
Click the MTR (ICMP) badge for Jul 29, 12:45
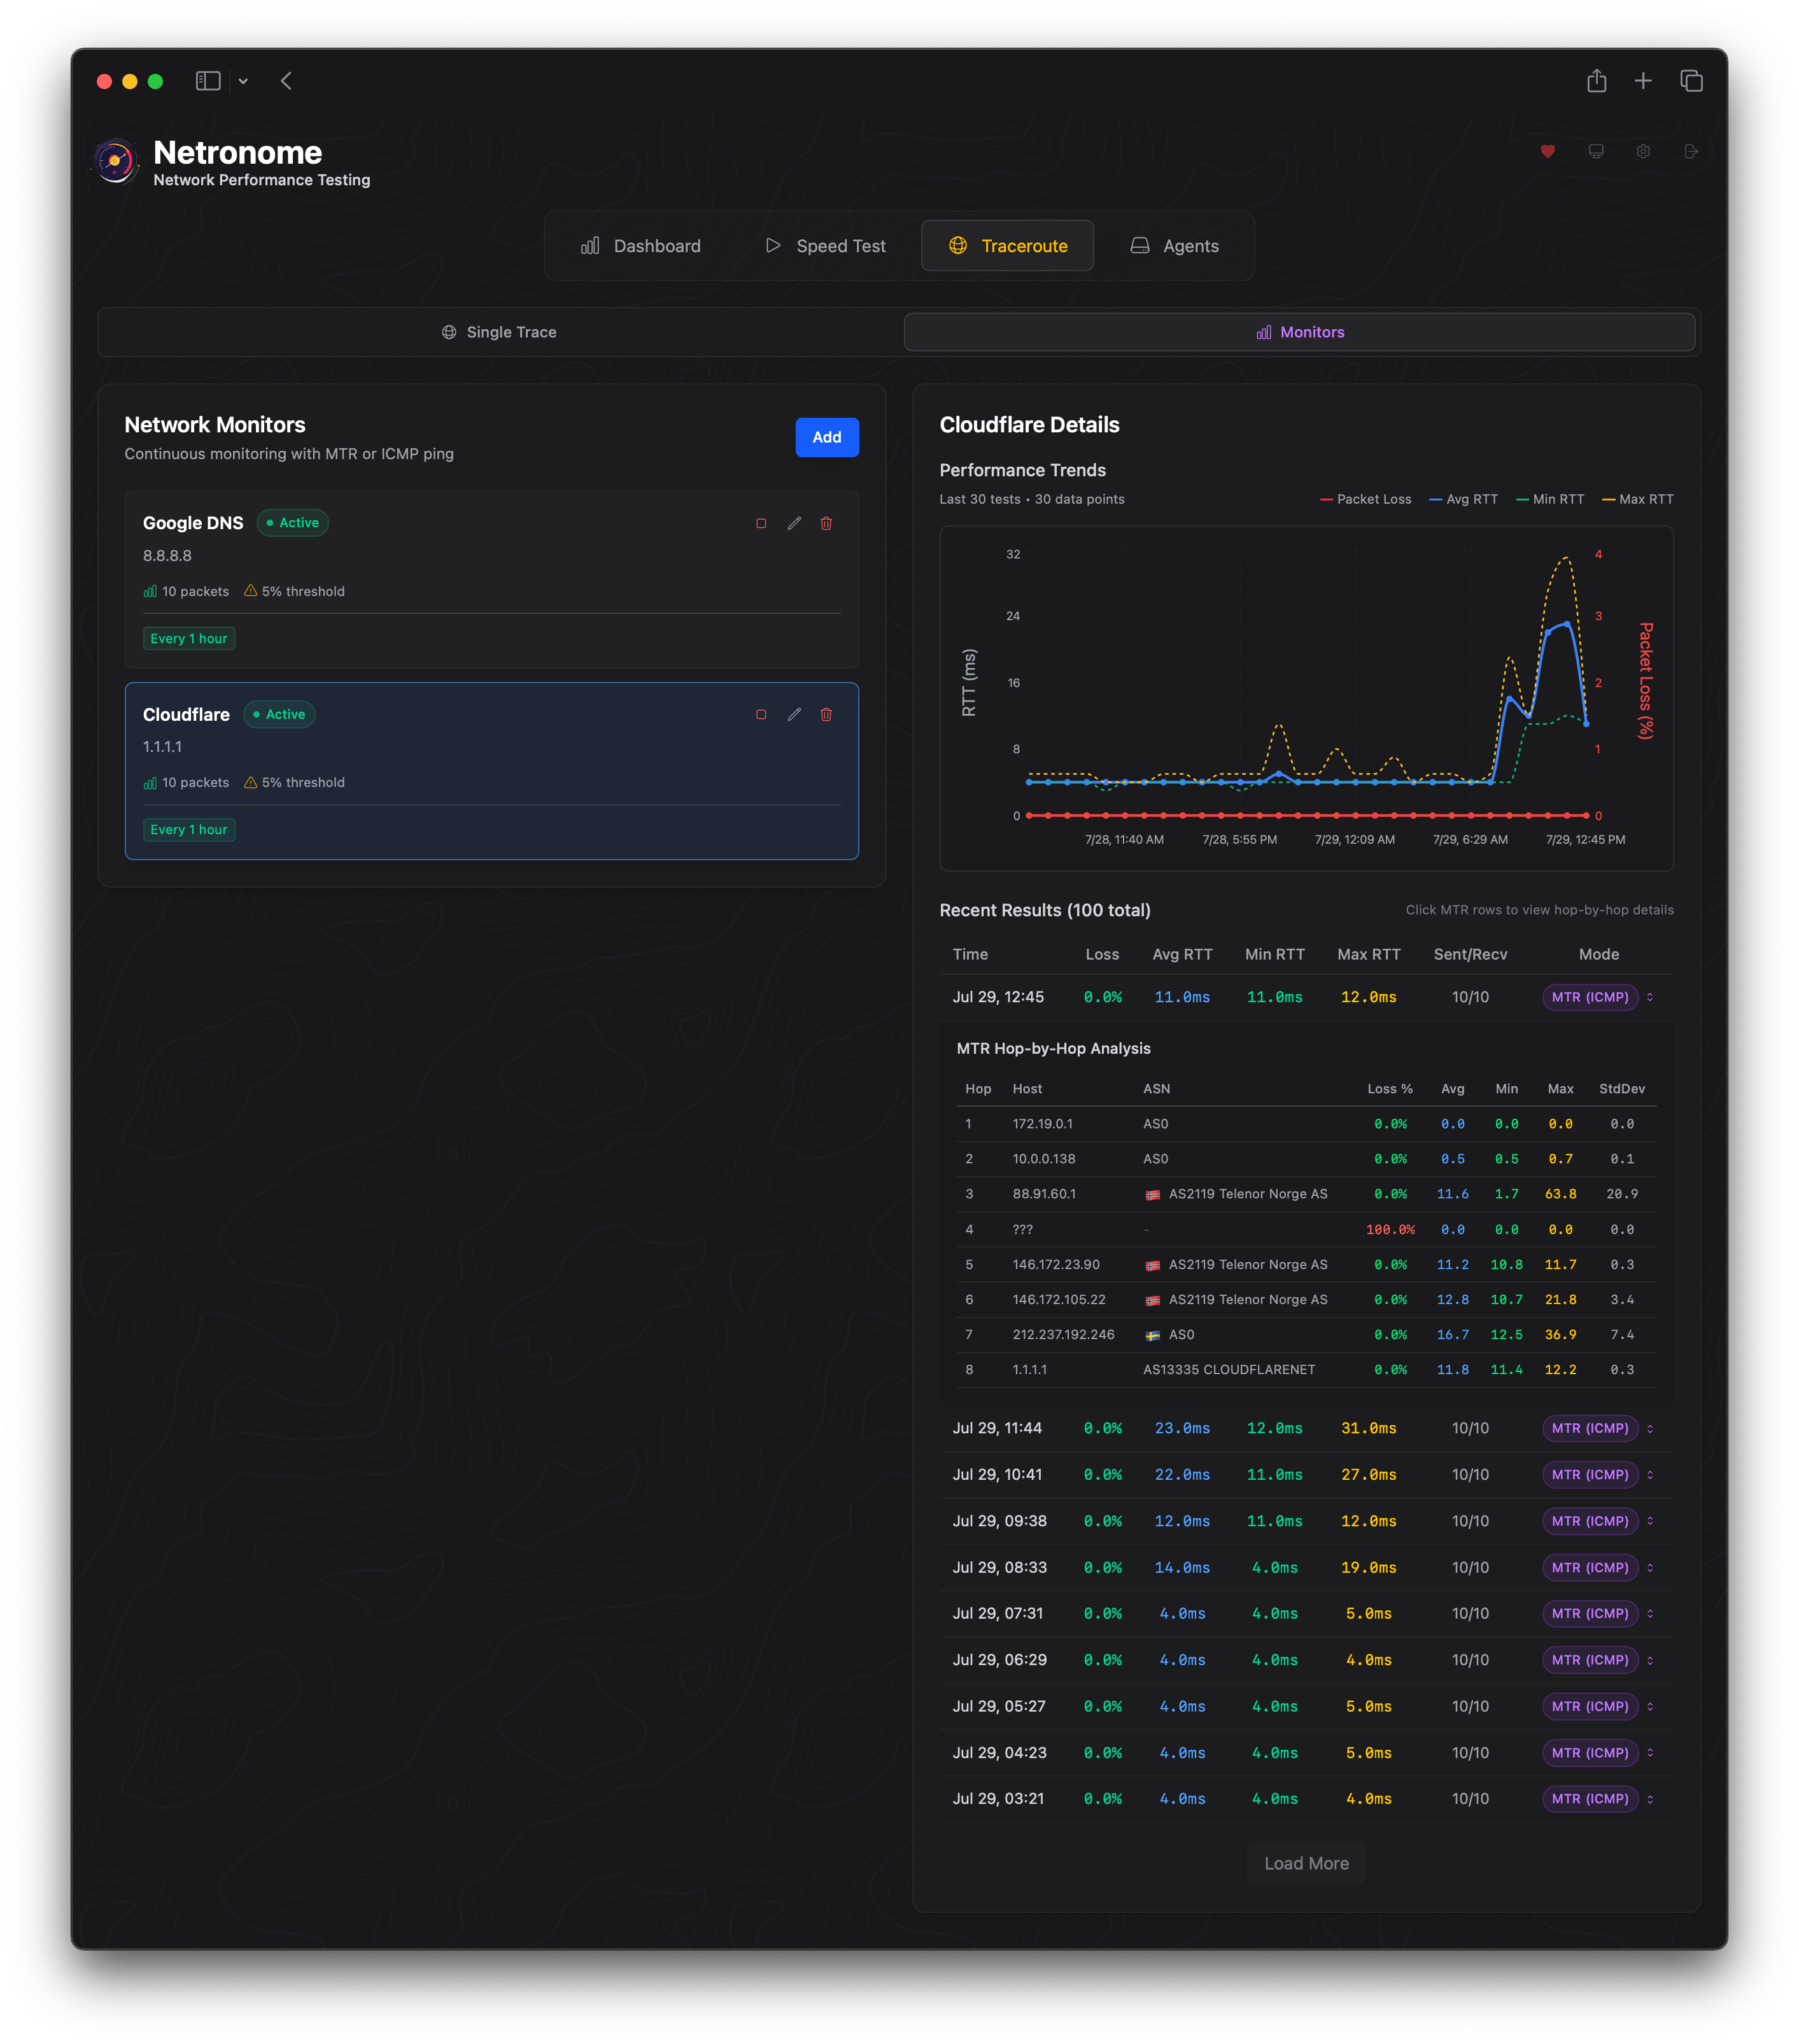(1590, 997)
